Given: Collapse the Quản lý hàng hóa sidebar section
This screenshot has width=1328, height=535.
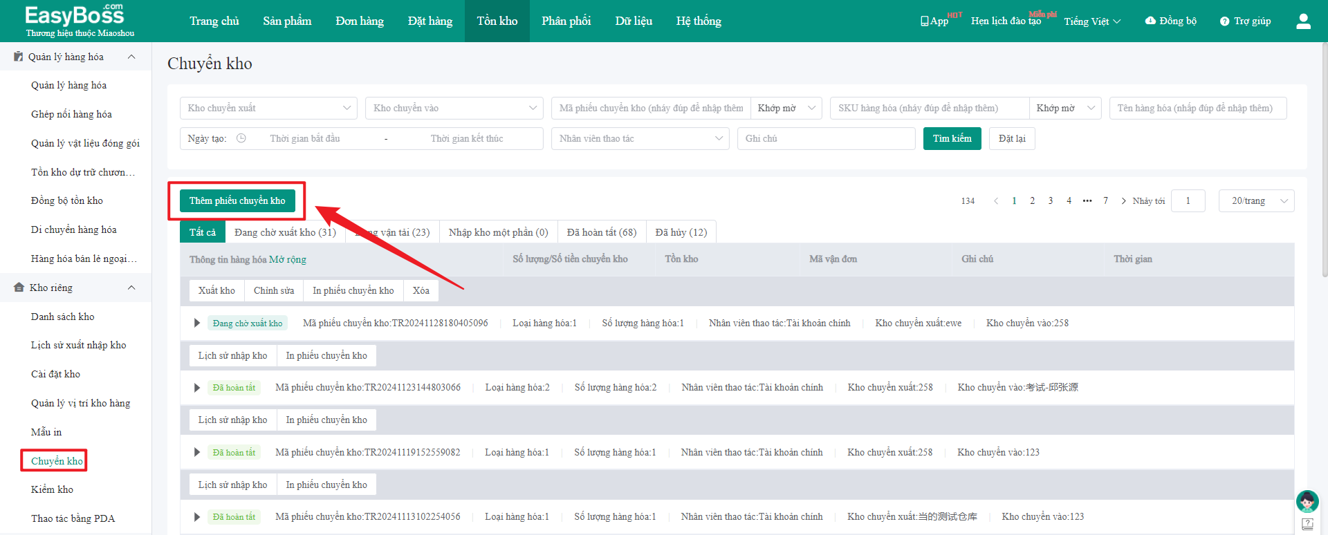Looking at the screenshot, I should (131, 57).
